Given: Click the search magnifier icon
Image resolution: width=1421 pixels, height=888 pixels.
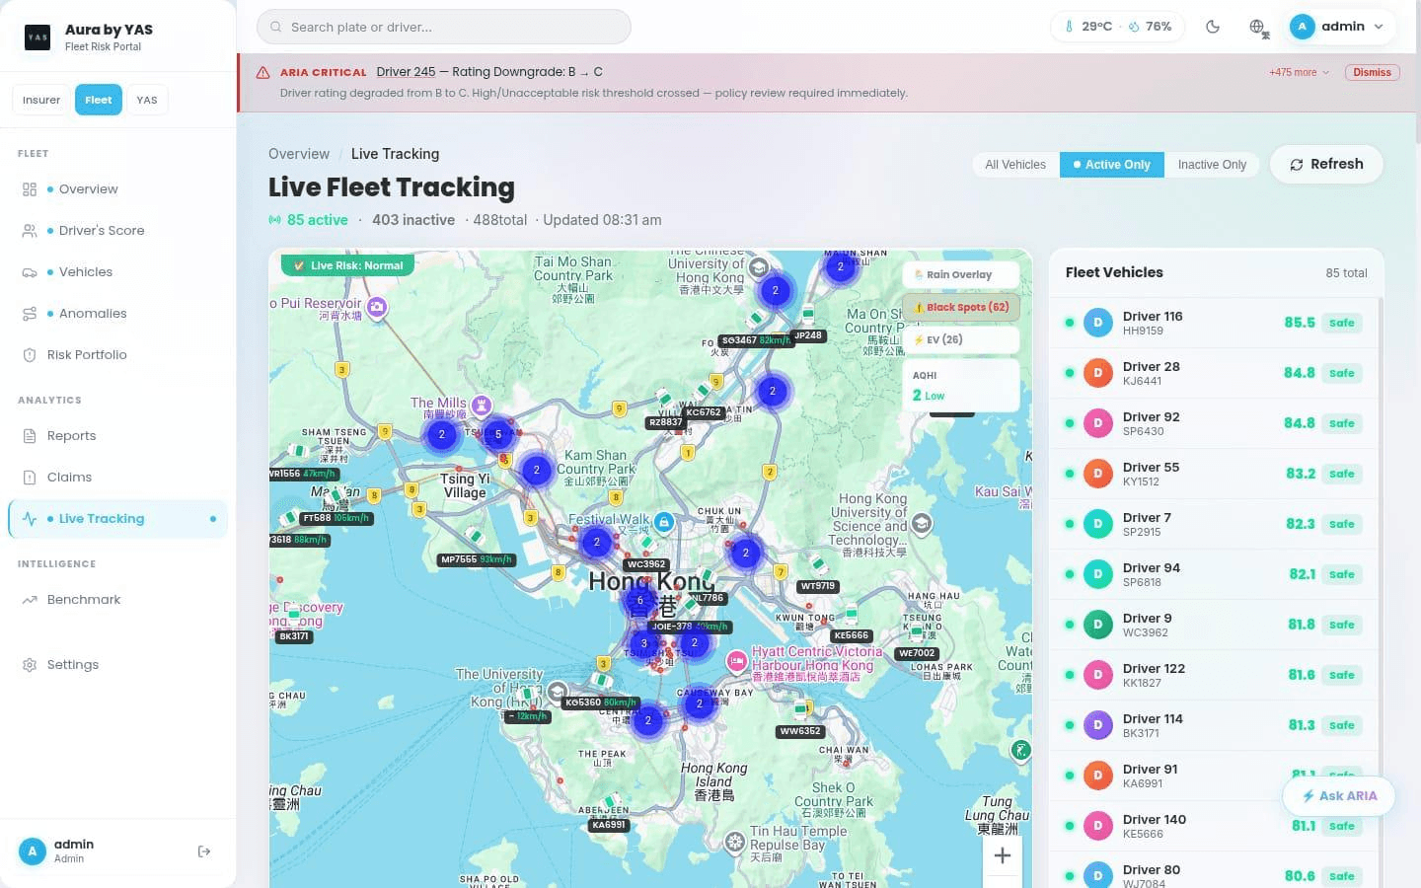Looking at the screenshot, I should [276, 27].
